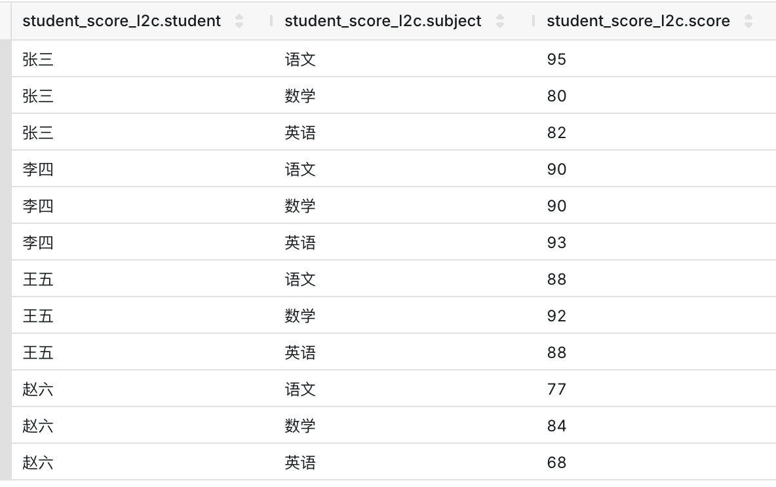Click the student_score_l2c.score header label
Screen dimensions: 776x487
tap(638, 21)
